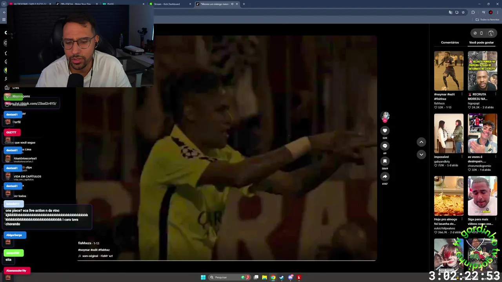Open Discord from the taskbar
This screenshot has width=502, height=282.
tap(290, 277)
